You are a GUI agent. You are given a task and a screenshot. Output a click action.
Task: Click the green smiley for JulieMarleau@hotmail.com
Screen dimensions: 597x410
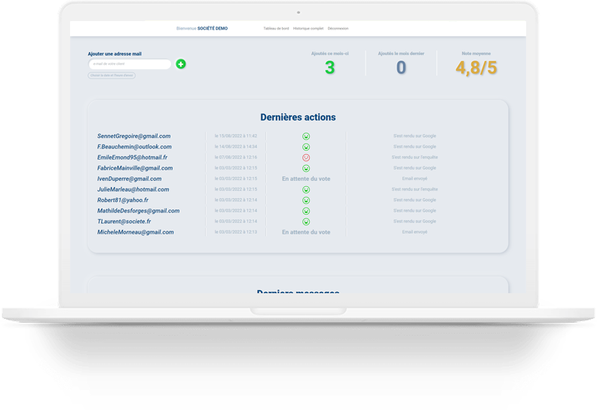coord(306,190)
